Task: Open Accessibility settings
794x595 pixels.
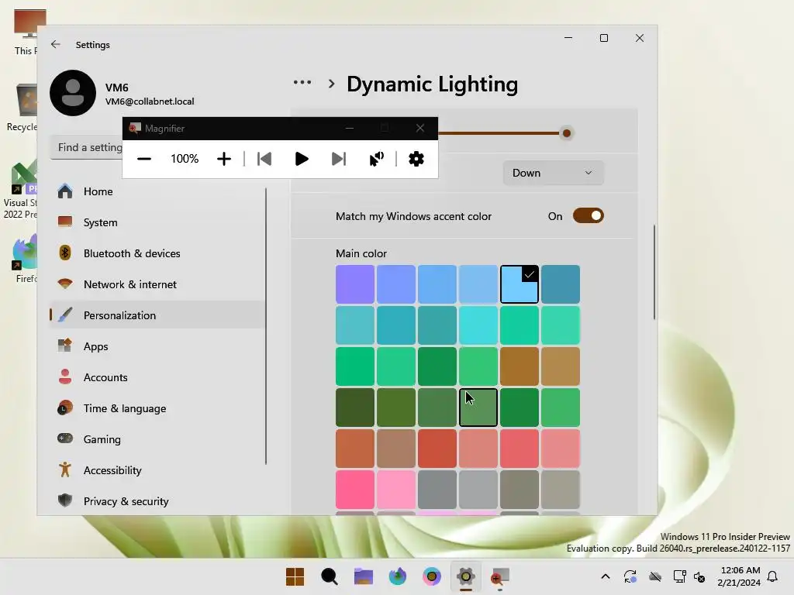Action: [x=157, y=470]
